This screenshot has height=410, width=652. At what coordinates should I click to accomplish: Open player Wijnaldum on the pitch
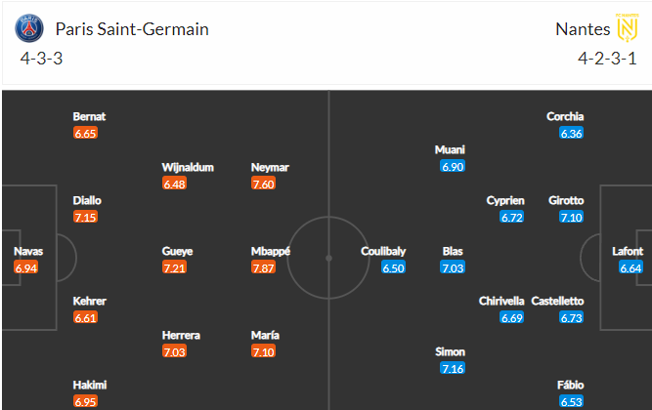tap(188, 167)
